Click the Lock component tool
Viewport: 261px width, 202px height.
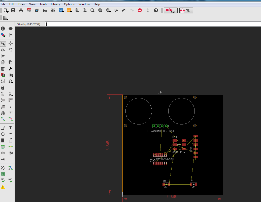(3, 88)
